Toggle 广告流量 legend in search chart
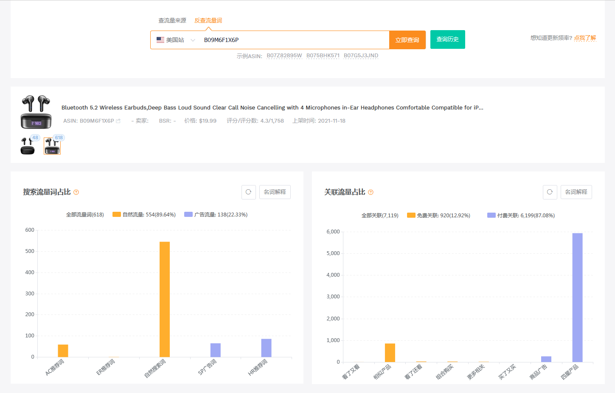This screenshot has width=615, height=393. [216, 215]
